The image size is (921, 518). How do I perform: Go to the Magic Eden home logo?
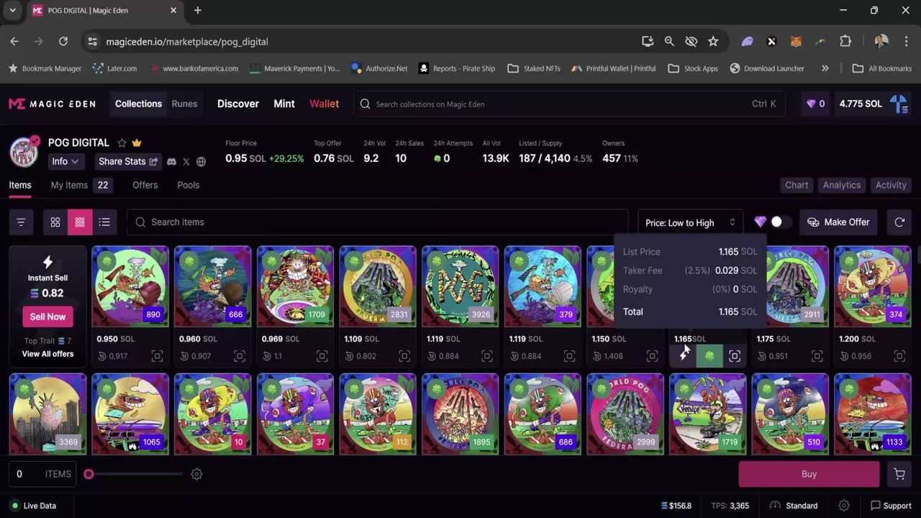(52, 104)
